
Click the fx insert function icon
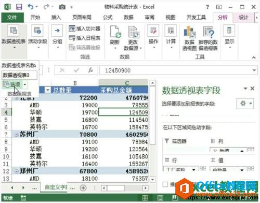(x=90, y=70)
